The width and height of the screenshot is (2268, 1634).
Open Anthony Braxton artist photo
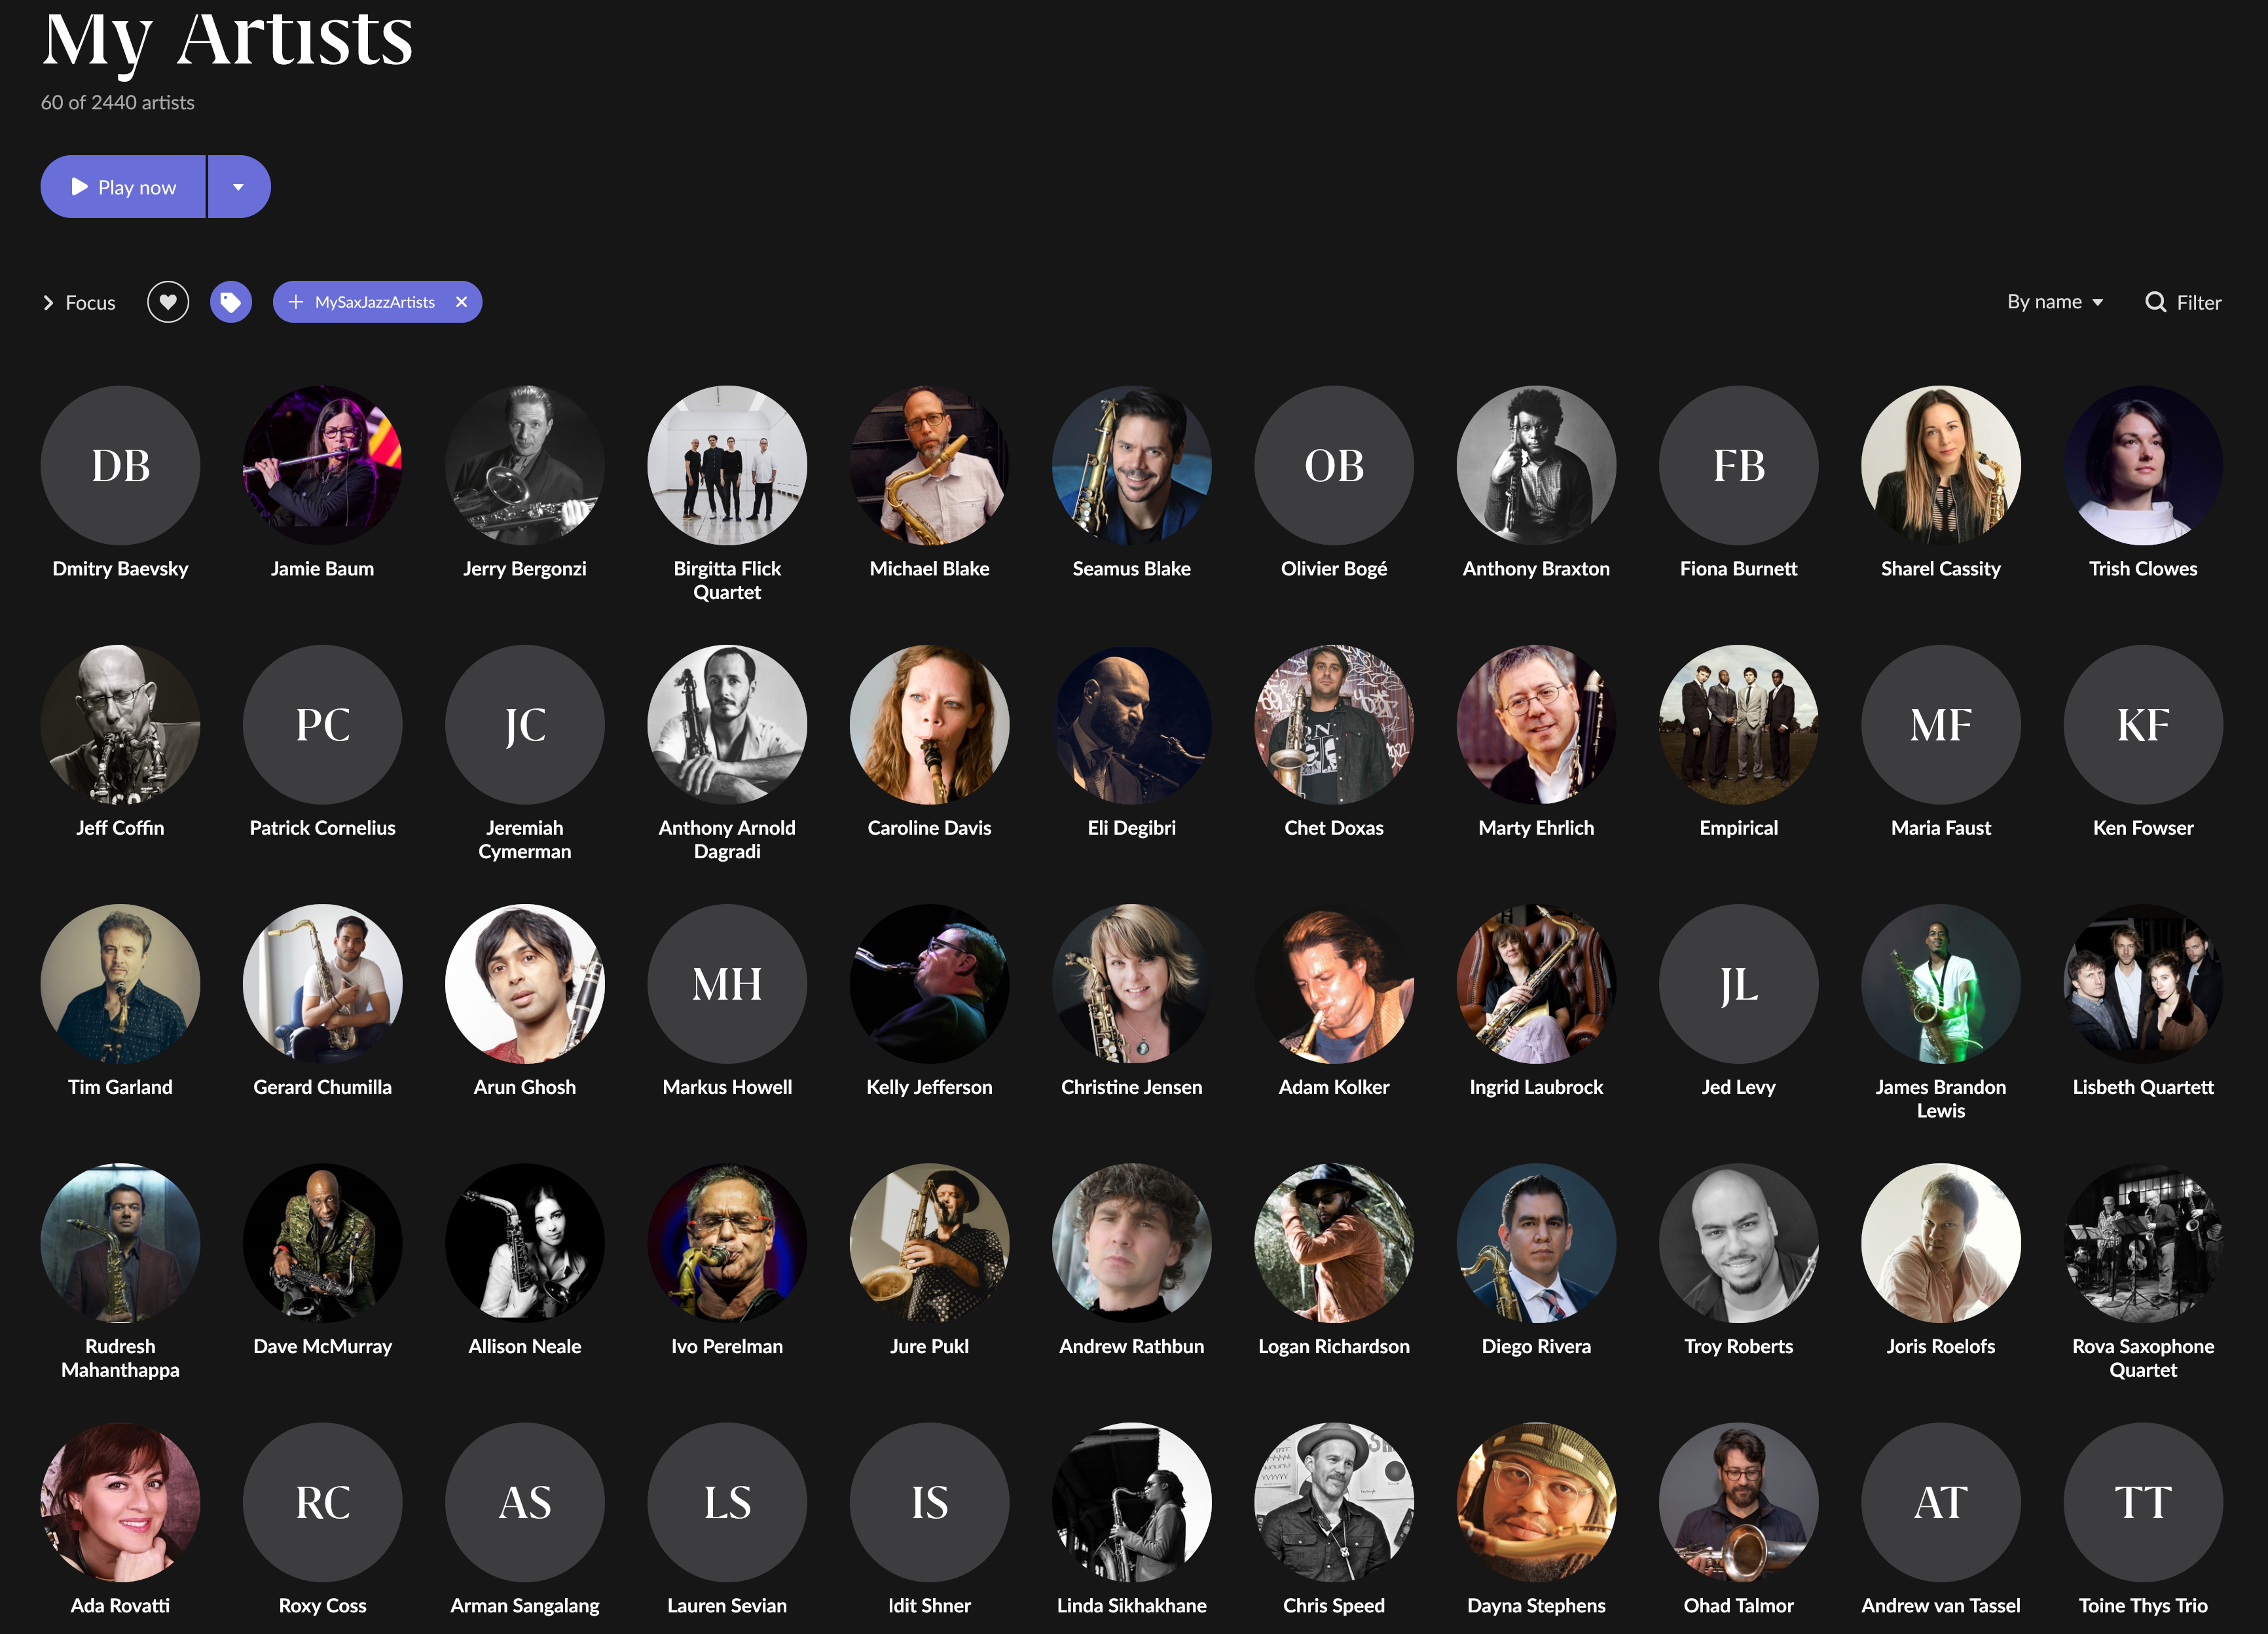click(1536, 465)
